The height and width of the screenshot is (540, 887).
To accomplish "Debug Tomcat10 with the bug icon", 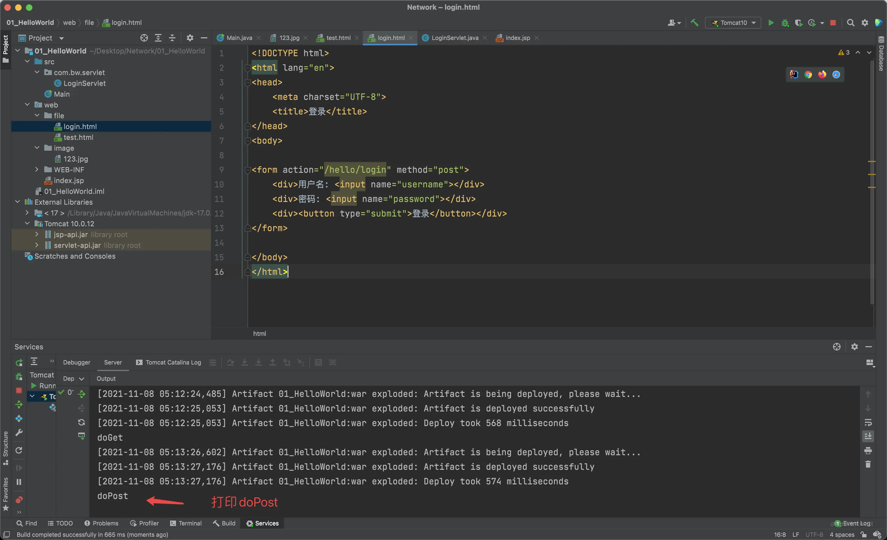I will click(785, 23).
